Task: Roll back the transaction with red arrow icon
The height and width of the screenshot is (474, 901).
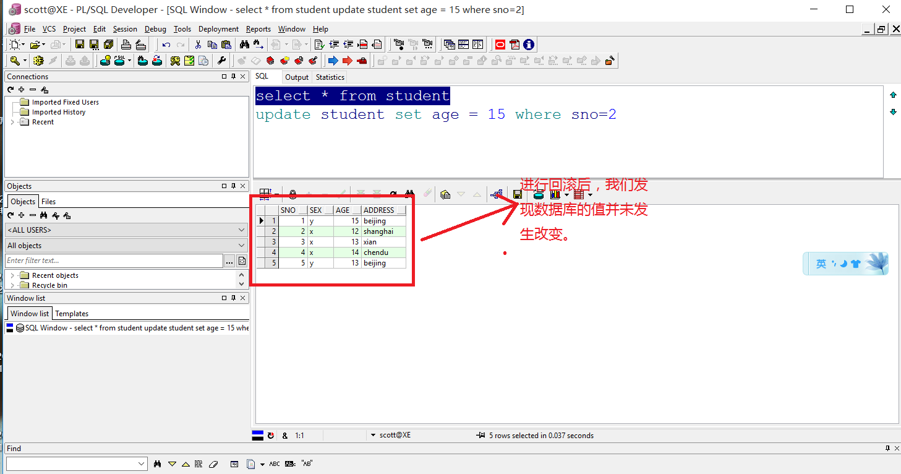Action: (x=346, y=60)
